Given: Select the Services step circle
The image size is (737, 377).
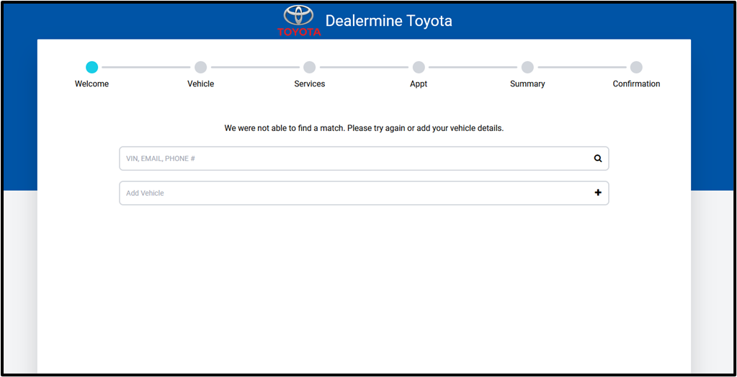Looking at the screenshot, I should coord(309,67).
